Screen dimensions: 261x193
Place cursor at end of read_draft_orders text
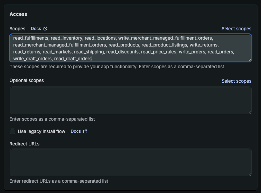92,59
